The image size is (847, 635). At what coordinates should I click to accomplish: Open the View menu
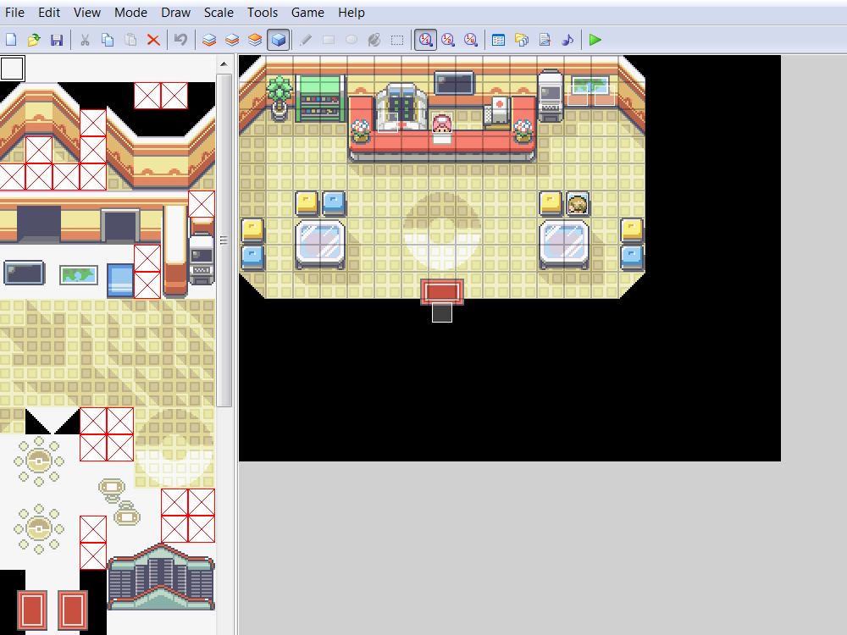click(87, 13)
